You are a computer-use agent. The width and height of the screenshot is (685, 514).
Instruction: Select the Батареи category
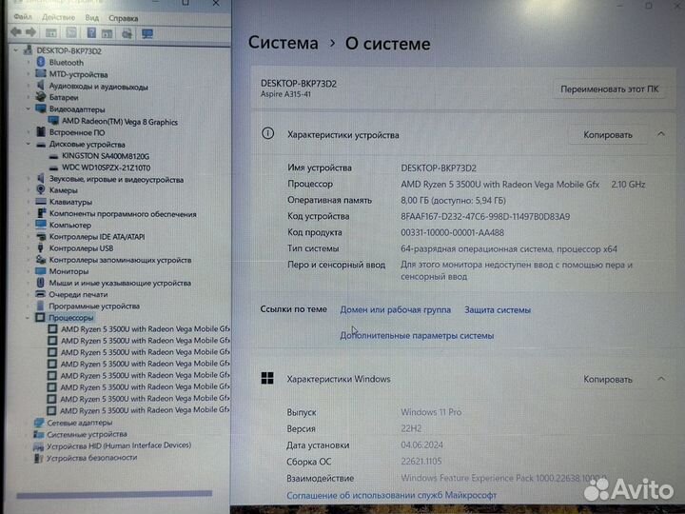tap(64, 97)
